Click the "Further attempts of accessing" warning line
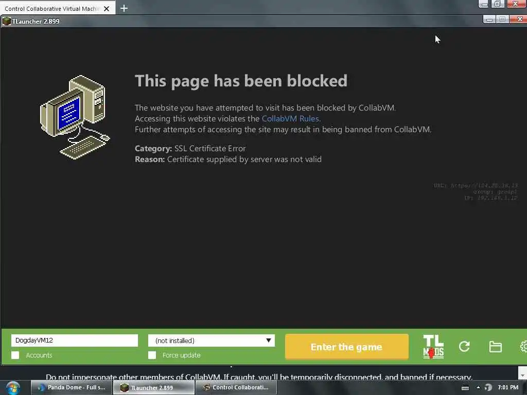The image size is (527, 395). pyautogui.click(x=283, y=129)
